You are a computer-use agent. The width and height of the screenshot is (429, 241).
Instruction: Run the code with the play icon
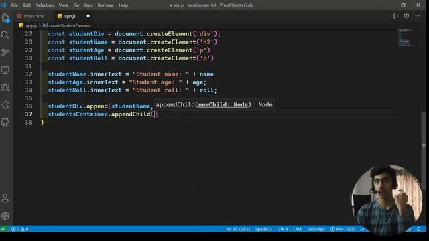point(395,16)
